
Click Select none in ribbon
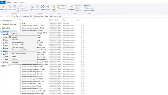[88, 8]
